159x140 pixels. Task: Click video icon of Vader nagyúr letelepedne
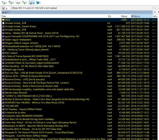tap(3, 40)
